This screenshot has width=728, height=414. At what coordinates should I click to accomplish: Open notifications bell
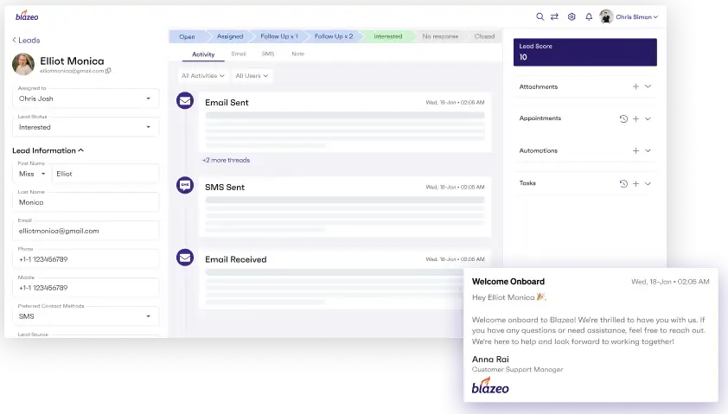(x=589, y=16)
